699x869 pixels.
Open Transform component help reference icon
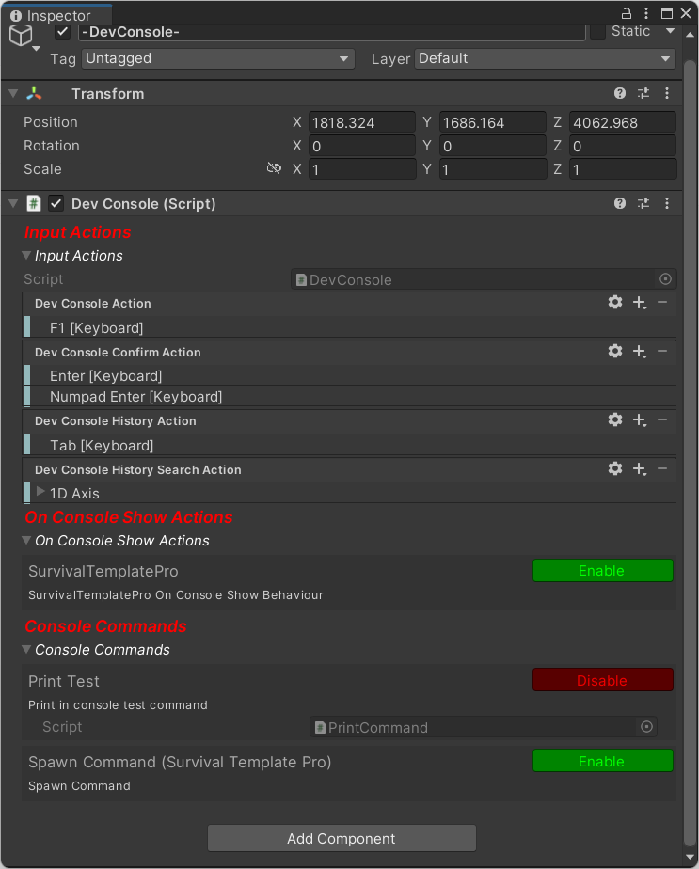(620, 94)
